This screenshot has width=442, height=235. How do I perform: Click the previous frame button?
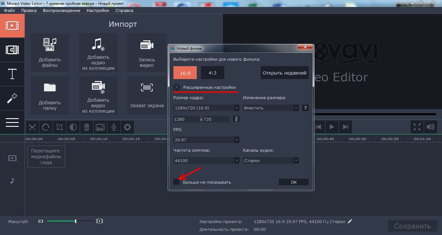click(318, 127)
